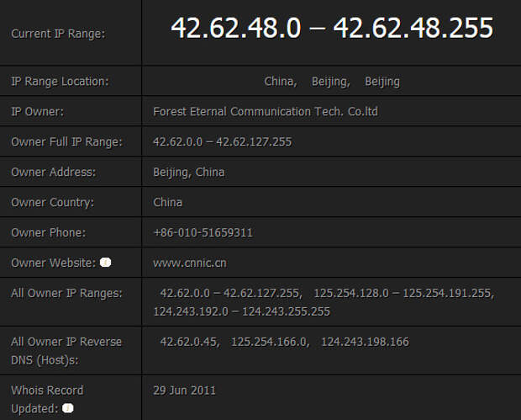Click Owner Full IP Range 42.62.0.0 value
This screenshot has width=521, height=420.
(x=223, y=141)
